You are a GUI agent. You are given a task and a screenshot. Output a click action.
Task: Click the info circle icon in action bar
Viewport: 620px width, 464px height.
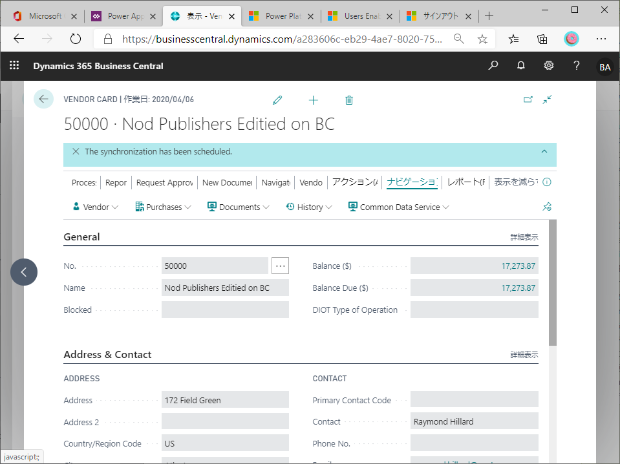click(x=547, y=182)
